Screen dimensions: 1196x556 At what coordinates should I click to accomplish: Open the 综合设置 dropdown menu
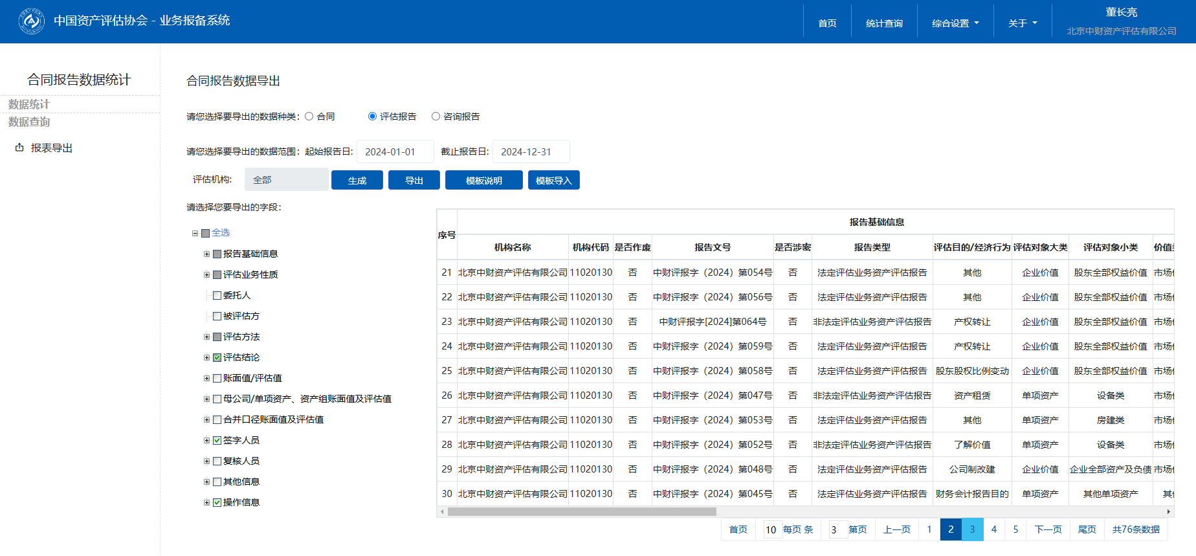coord(955,23)
